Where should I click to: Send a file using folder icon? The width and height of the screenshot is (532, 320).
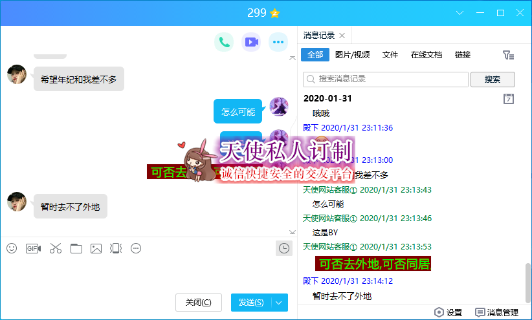[x=76, y=248]
